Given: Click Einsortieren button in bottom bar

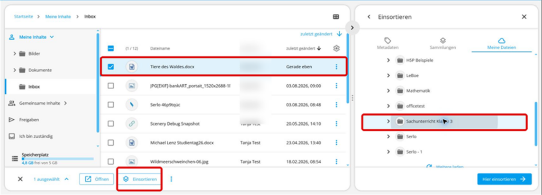Looking at the screenshot, I should (x=140, y=179).
